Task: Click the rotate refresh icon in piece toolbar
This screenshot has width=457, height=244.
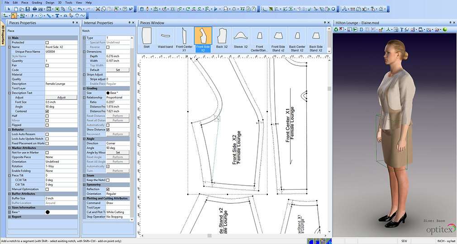Action: pyautogui.click(x=188, y=9)
